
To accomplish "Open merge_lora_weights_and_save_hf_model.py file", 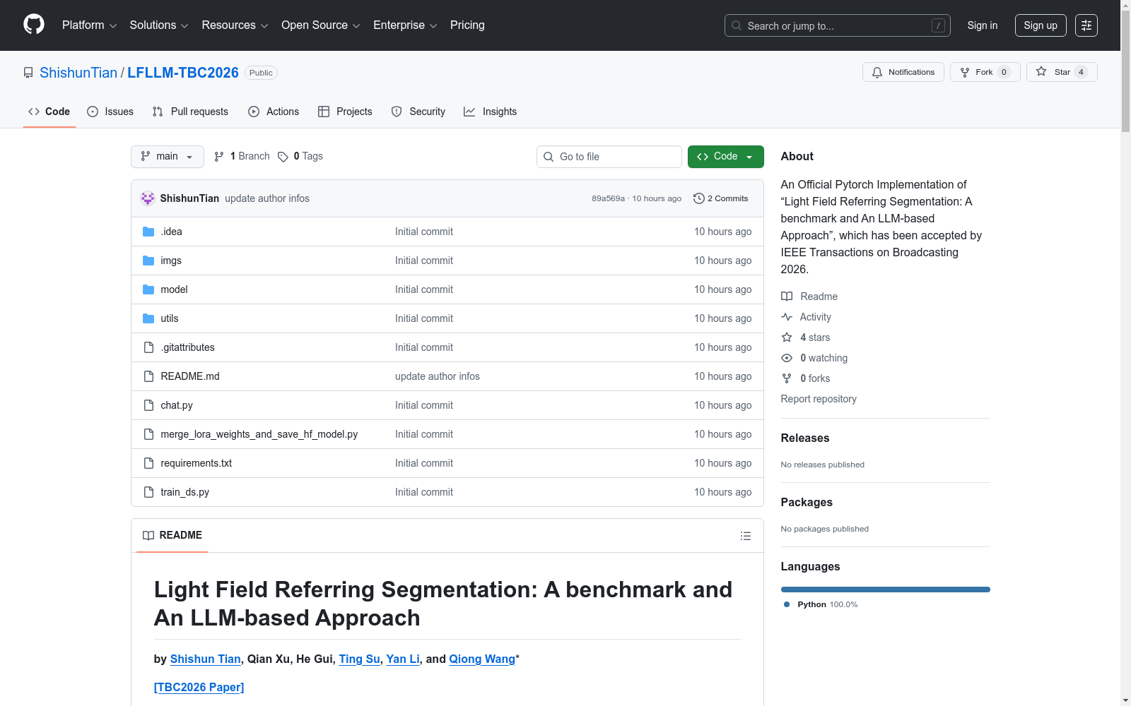I will click(259, 434).
